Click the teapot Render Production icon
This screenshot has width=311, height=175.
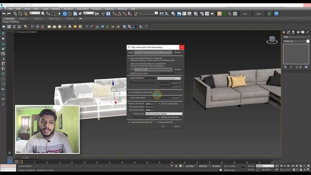212,14
